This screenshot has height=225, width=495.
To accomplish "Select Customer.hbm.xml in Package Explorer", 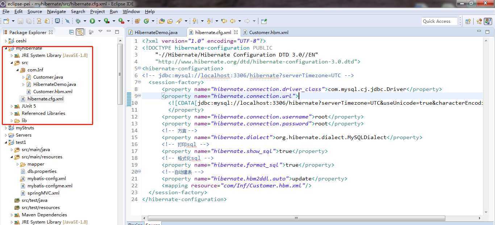I will click(53, 92).
